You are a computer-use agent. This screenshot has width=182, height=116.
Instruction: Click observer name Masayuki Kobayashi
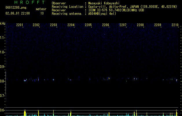pyautogui.click(x=104, y=3)
